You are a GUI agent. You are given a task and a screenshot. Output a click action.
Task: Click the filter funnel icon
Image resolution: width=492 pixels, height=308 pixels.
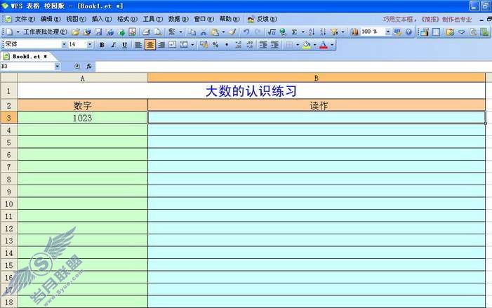[335, 32]
